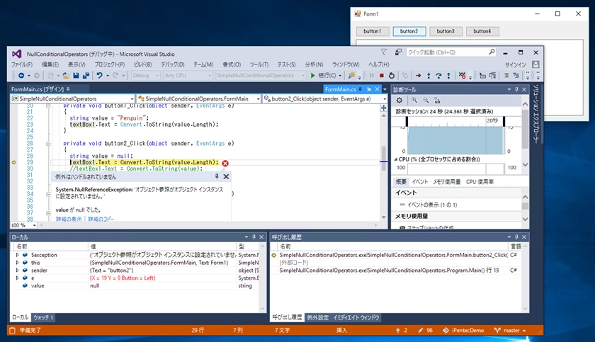Click the Undo arrow icon
Image resolution: width=595 pixels, height=342 pixels.
(x=99, y=76)
